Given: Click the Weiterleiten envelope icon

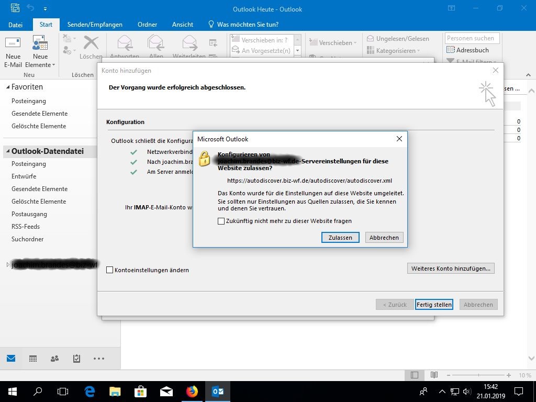Looking at the screenshot, I should pos(189,43).
